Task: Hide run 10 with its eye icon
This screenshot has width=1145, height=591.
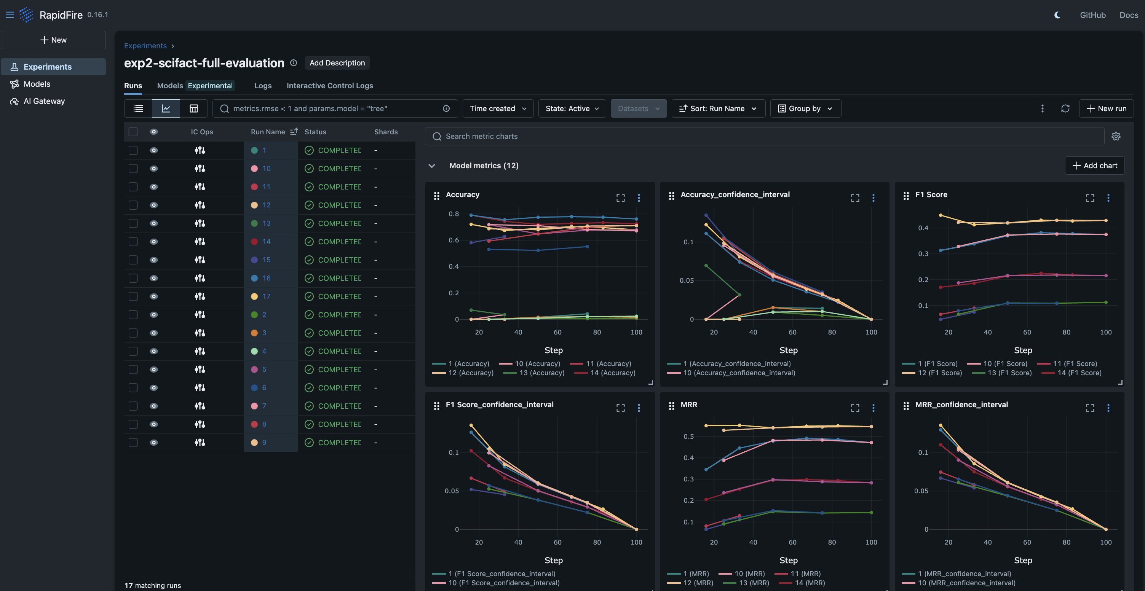Action: tap(154, 169)
